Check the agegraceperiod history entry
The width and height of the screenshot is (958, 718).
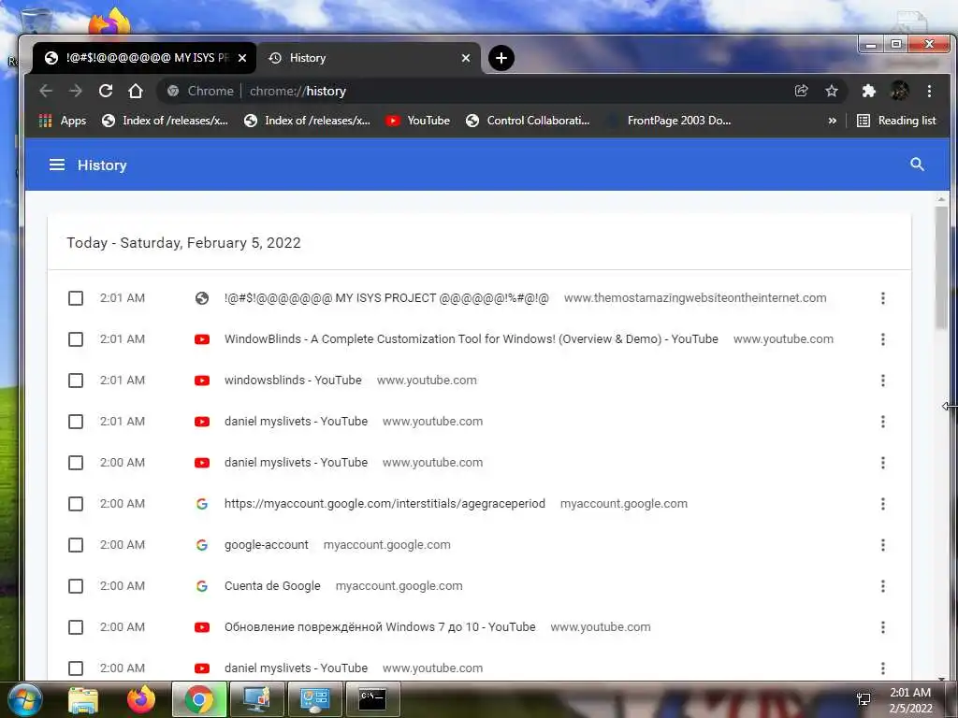pos(76,504)
